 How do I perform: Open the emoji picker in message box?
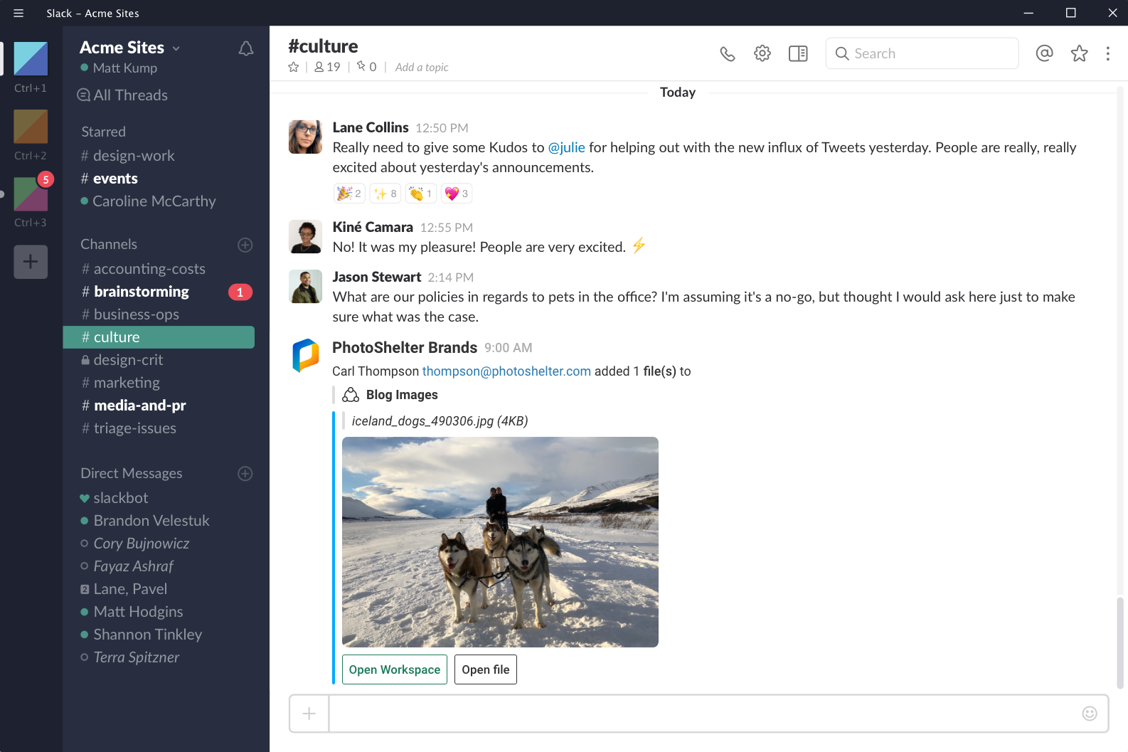(1089, 713)
